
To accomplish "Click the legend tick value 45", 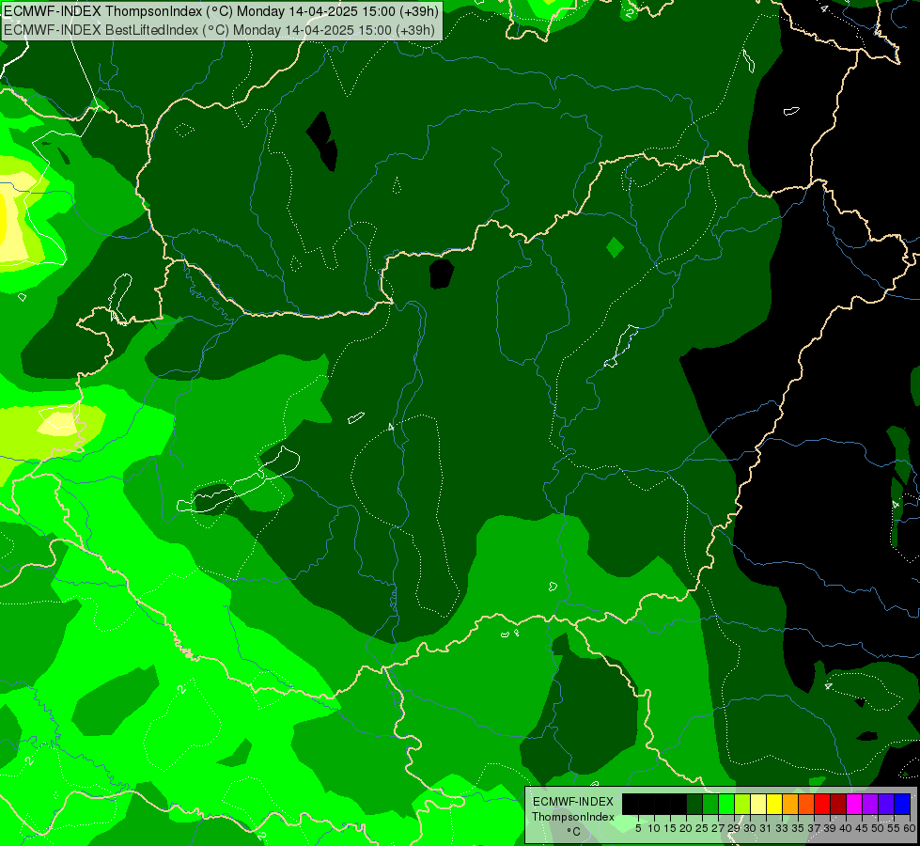I will point(862,828).
